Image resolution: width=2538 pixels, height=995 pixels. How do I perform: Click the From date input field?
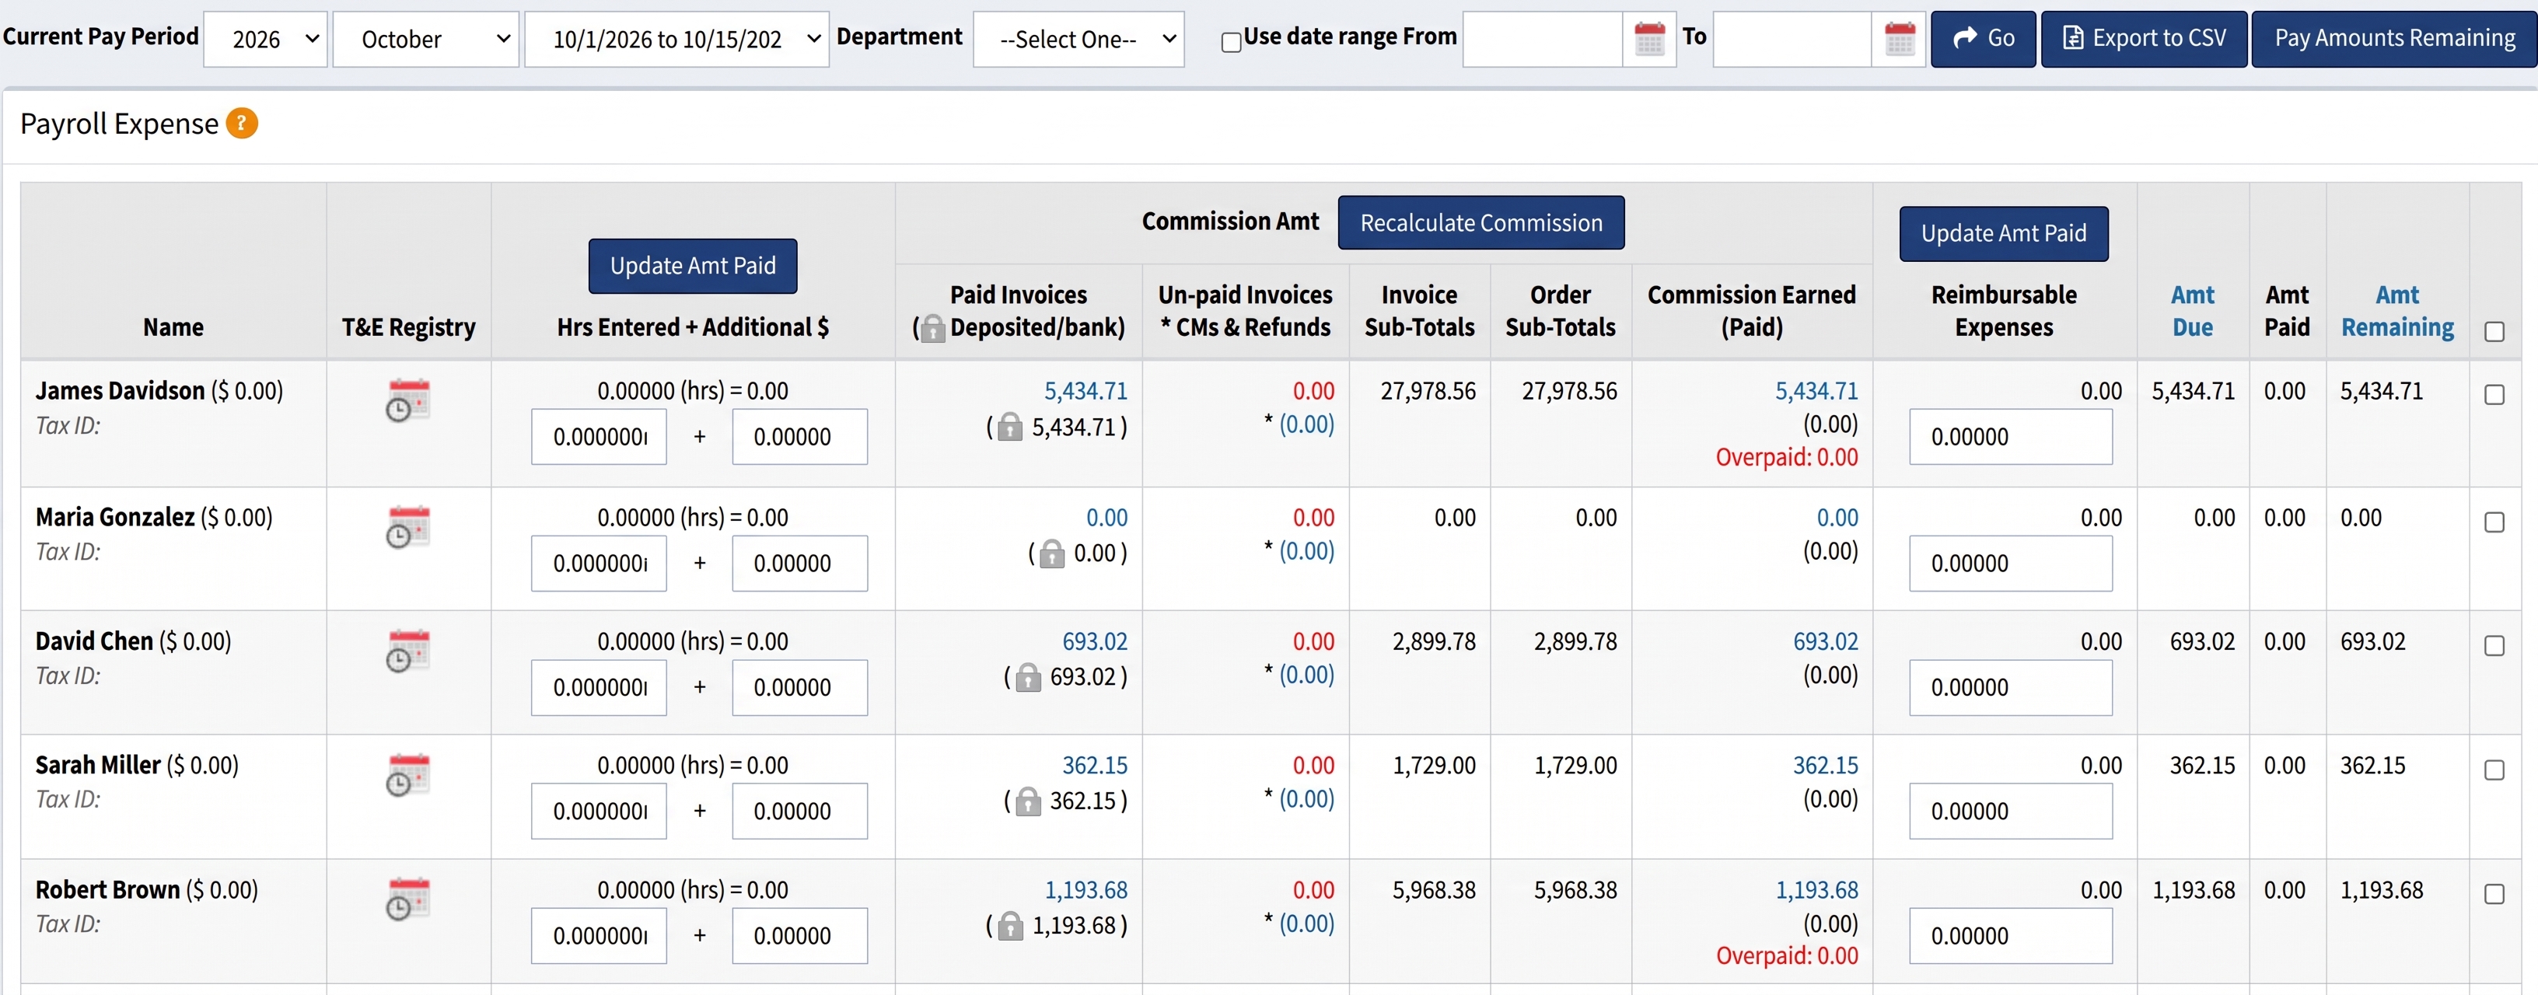pos(1542,40)
